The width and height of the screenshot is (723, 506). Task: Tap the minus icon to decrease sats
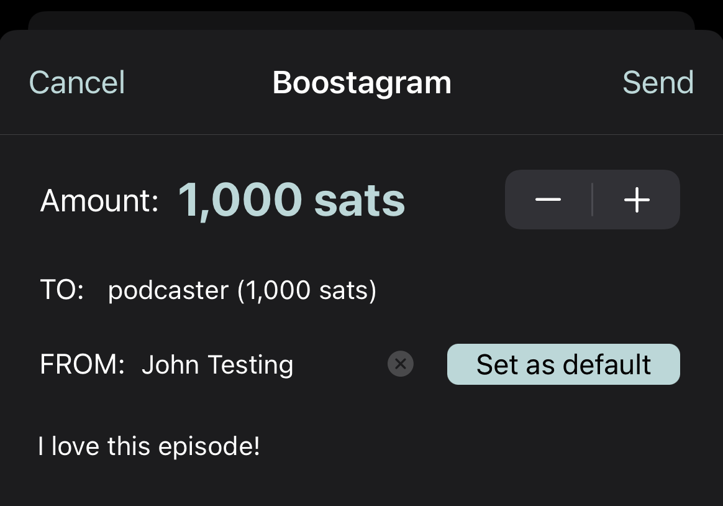click(x=548, y=200)
